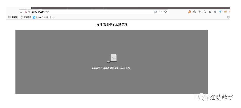Screen dimensions: 241x108
Task: Open the https://i.hacking8.c... bookmark
Action: [x=44, y=17]
